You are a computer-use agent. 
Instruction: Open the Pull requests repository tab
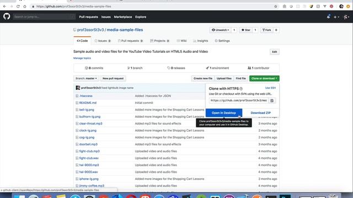tap(130, 41)
